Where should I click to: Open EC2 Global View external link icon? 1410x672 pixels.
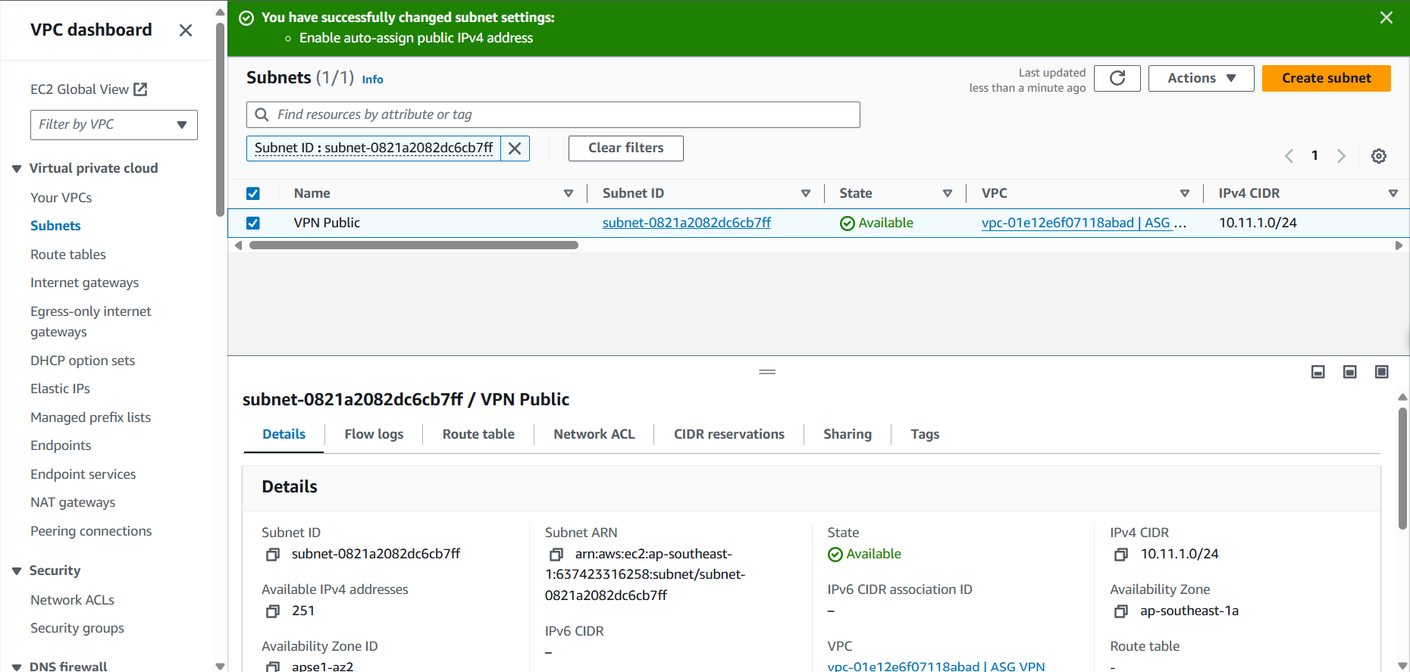click(x=140, y=89)
